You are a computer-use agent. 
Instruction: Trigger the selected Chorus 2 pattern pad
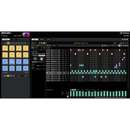[x=12, y=62]
